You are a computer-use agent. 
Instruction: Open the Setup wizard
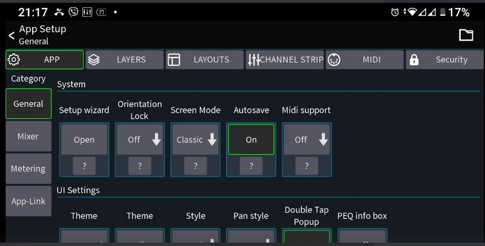tap(84, 140)
